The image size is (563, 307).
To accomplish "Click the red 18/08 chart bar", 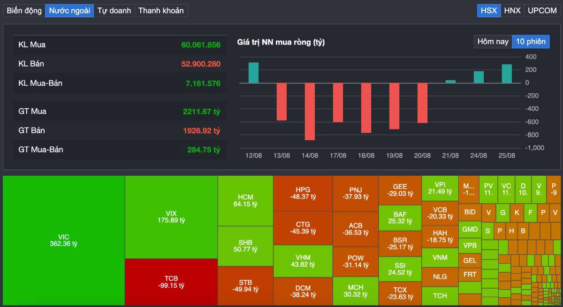I will tap(366, 108).
